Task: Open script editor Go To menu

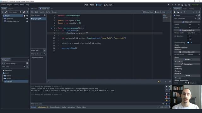Action: pos(48,12)
